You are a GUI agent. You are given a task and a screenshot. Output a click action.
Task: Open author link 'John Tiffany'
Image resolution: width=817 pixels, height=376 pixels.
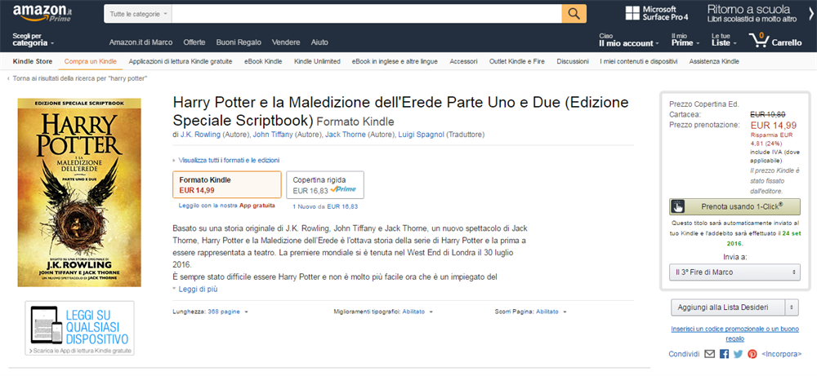point(273,135)
